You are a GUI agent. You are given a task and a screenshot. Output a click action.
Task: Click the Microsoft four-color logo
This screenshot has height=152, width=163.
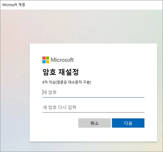click(46, 60)
